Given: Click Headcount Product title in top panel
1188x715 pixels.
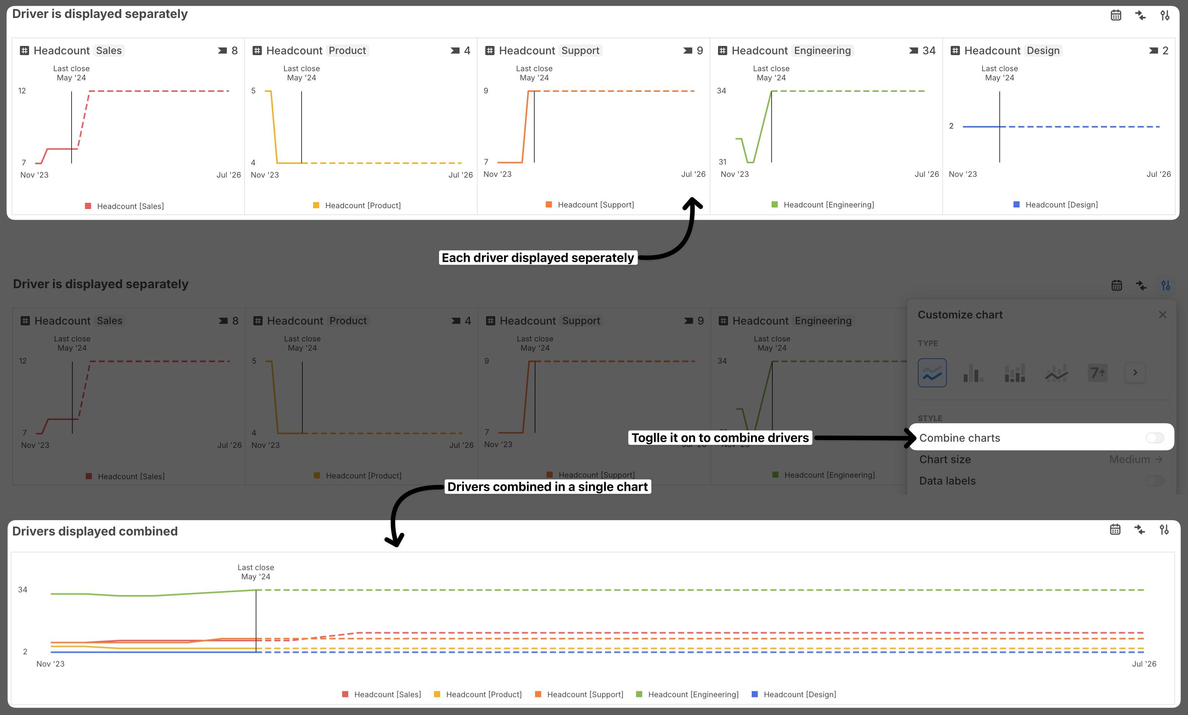Looking at the screenshot, I should [294, 51].
